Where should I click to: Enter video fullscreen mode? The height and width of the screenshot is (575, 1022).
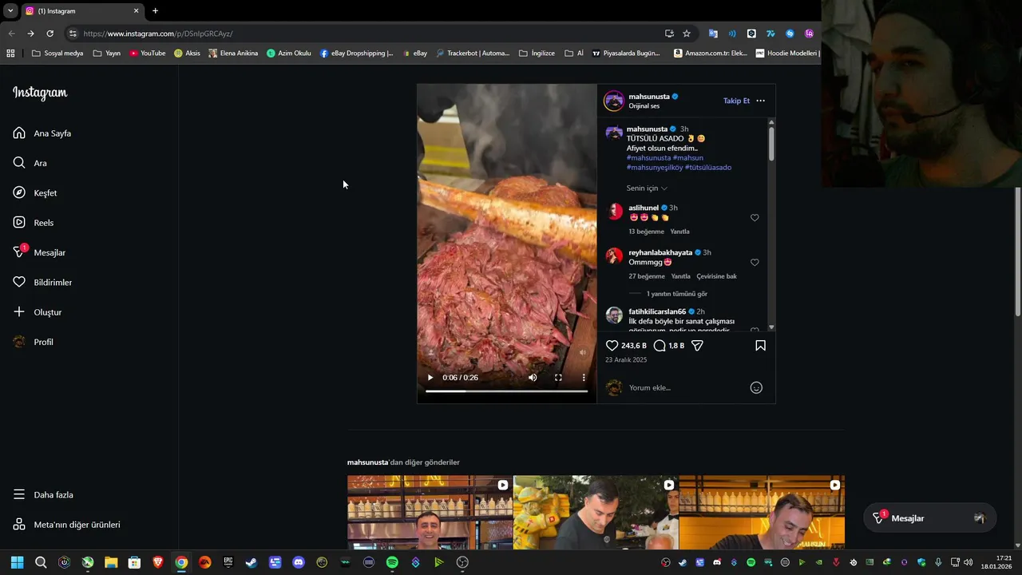point(558,378)
